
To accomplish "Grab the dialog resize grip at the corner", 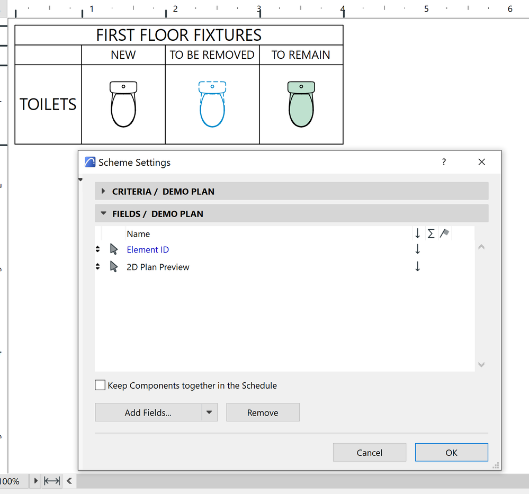I will coord(496,465).
